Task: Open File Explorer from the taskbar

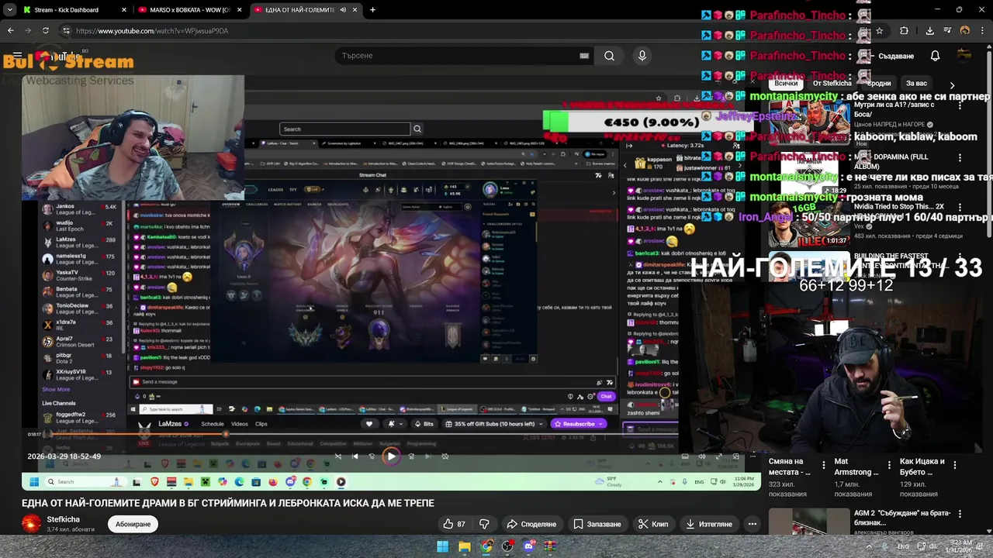Action: click(x=464, y=546)
